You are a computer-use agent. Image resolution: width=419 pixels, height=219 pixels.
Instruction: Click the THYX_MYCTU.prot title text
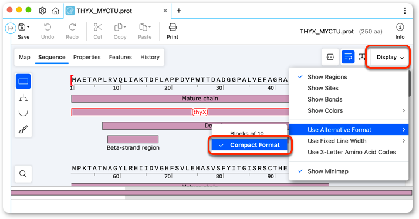click(x=326, y=32)
